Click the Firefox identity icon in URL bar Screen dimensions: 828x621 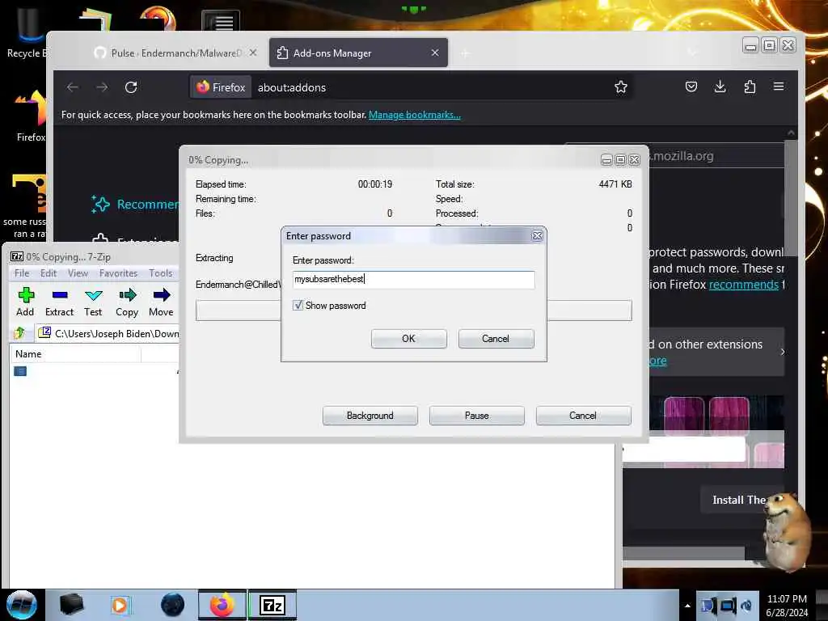(221, 87)
